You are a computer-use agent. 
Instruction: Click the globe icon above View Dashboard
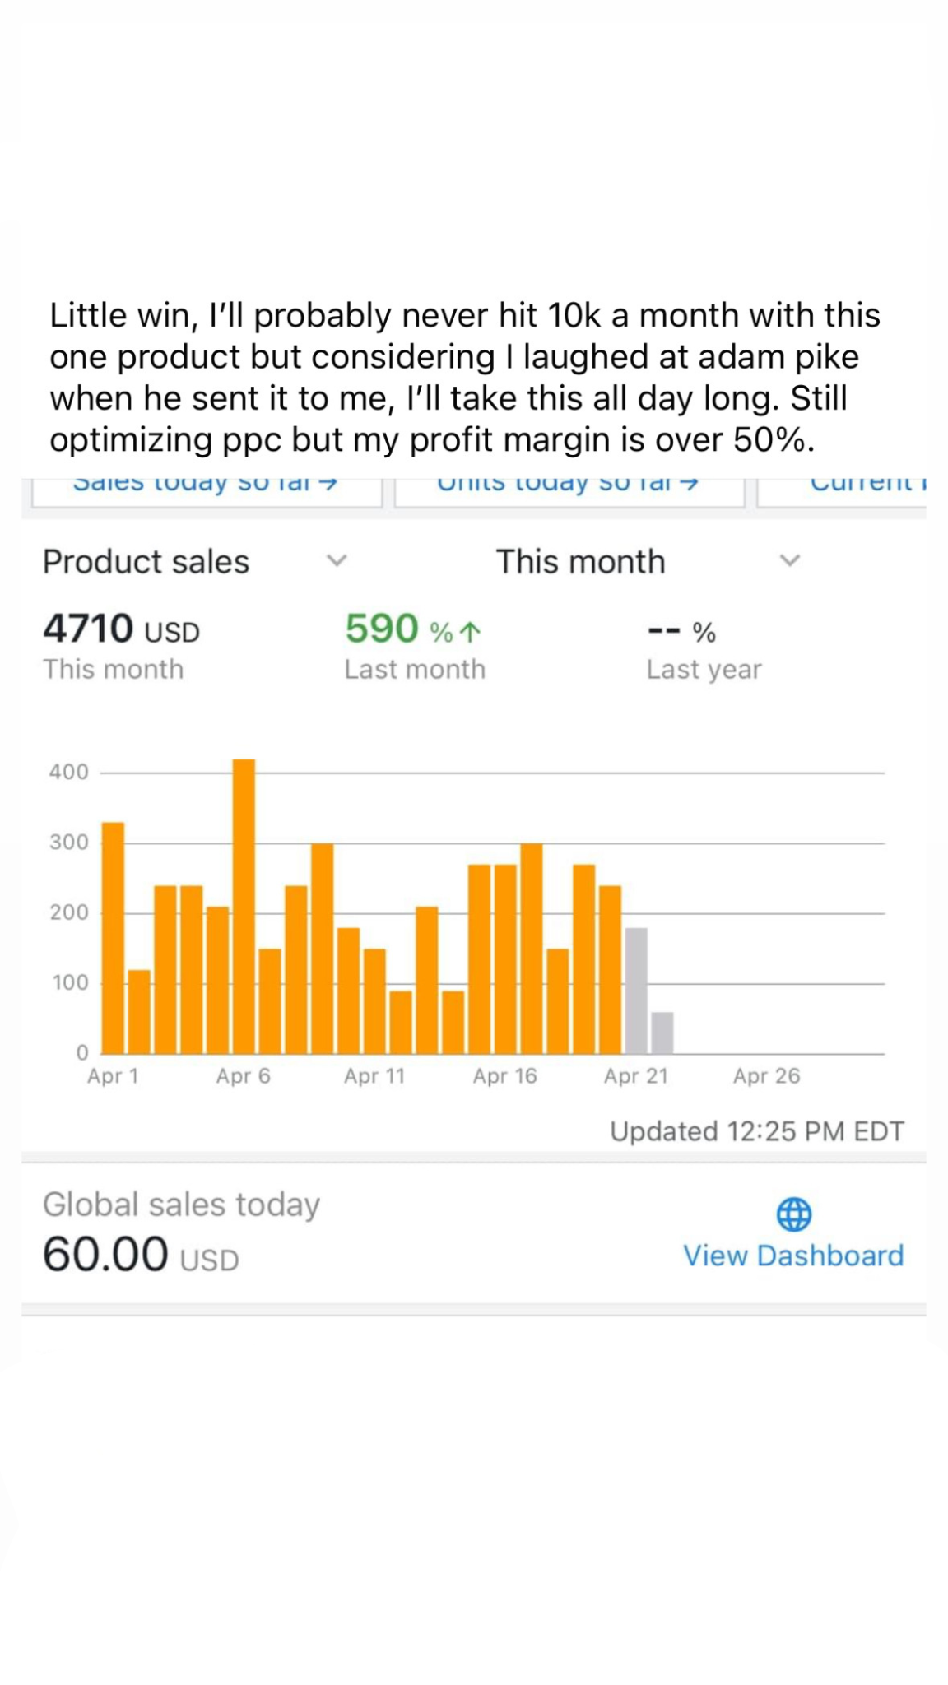coord(793,1214)
